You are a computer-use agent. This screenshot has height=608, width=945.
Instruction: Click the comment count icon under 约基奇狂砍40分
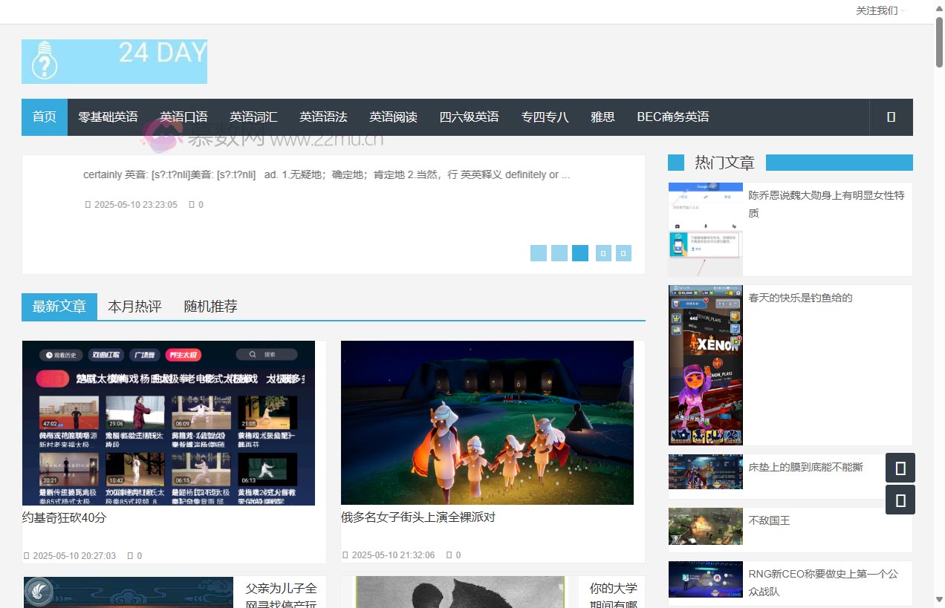131,555
